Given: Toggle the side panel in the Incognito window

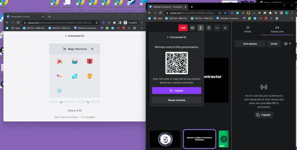Looking at the screenshot, I should [120, 22].
